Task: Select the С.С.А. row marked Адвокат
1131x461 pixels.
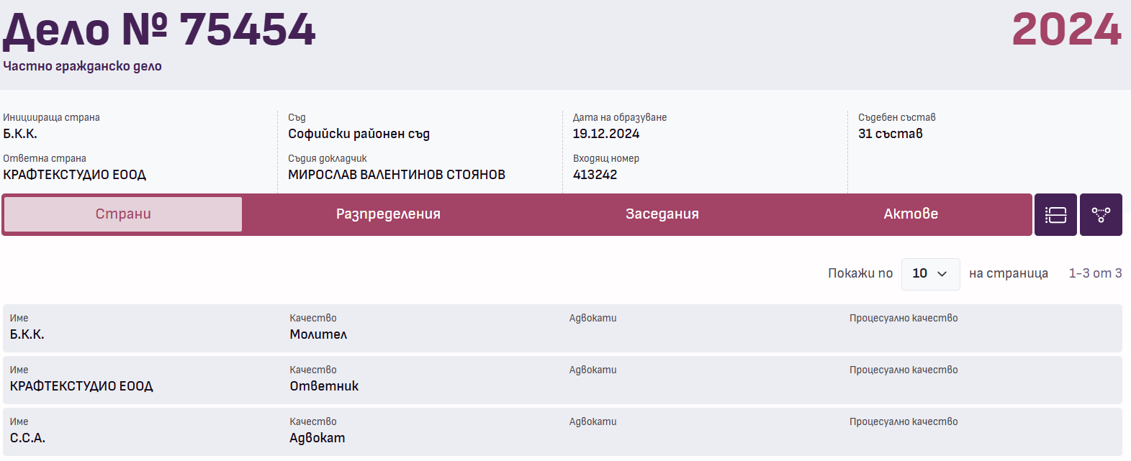Action: 562,432
